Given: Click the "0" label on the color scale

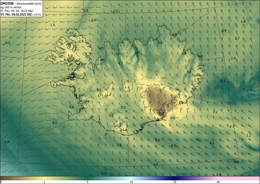Looking at the screenshot, I should 1,182.
